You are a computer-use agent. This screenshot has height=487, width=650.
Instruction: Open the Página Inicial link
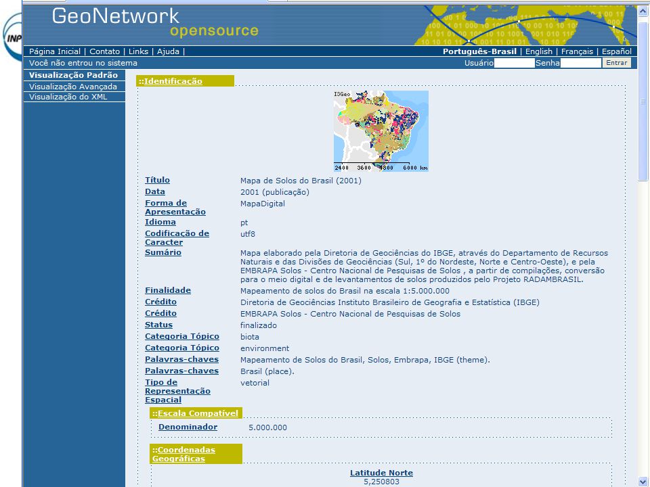click(x=55, y=51)
